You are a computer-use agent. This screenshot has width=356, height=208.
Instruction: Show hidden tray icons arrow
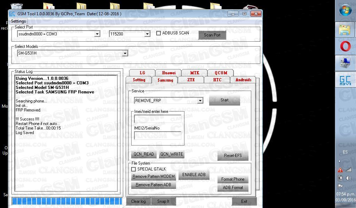click(x=339, y=161)
